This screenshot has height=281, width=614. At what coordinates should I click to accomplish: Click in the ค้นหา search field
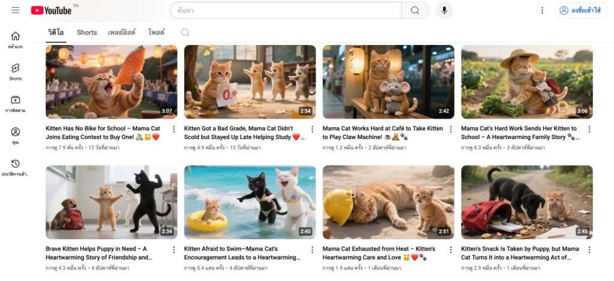285,10
